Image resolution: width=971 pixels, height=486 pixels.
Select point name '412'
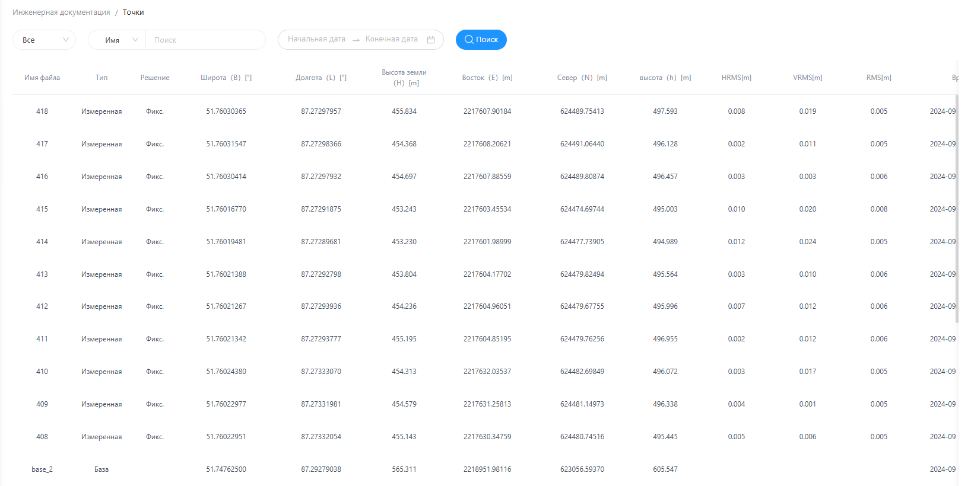[x=42, y=306]
